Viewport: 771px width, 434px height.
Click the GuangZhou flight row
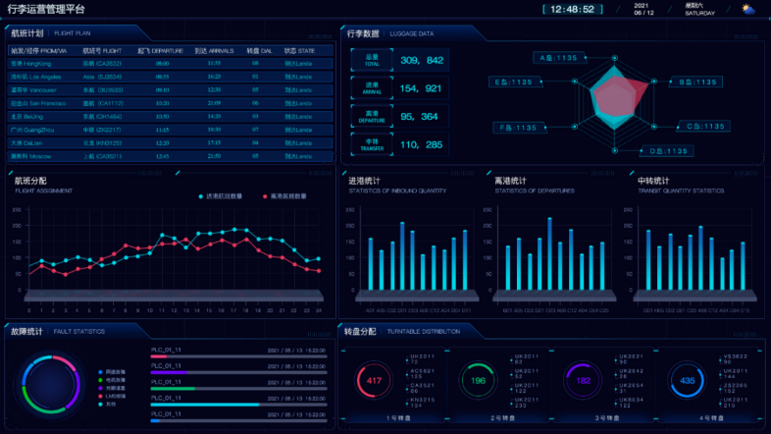(x=170, y=130)
